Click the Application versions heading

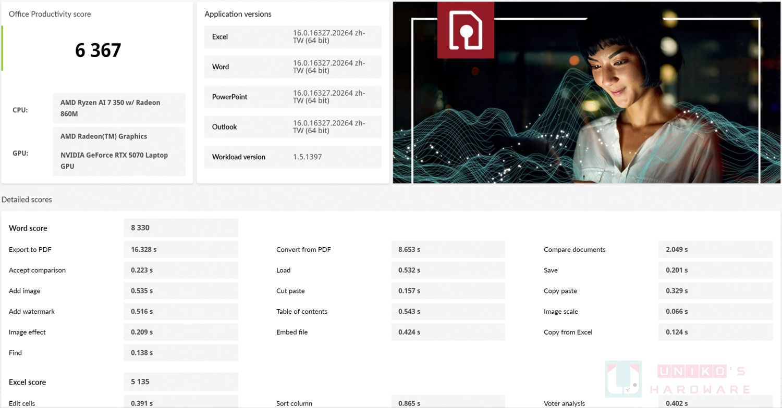[x=238, y=14]
